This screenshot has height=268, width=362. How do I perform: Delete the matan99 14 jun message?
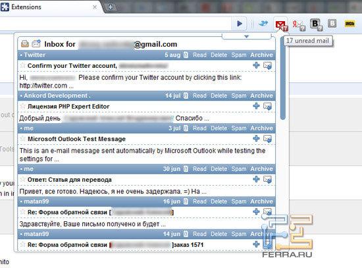point(219,234)
